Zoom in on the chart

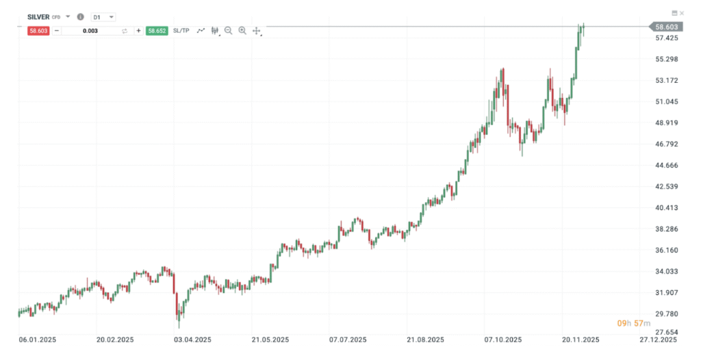[x=242, y=31]
